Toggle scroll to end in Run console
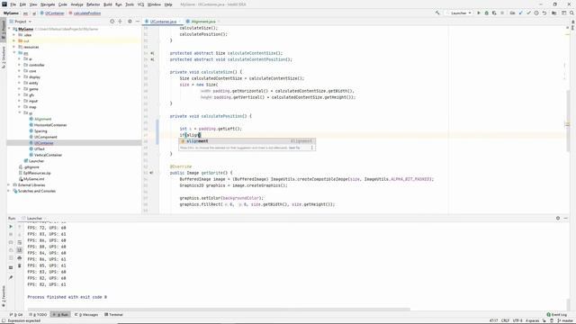The height and width of the screenshot is (324, 576). click(x=20, y=250)
